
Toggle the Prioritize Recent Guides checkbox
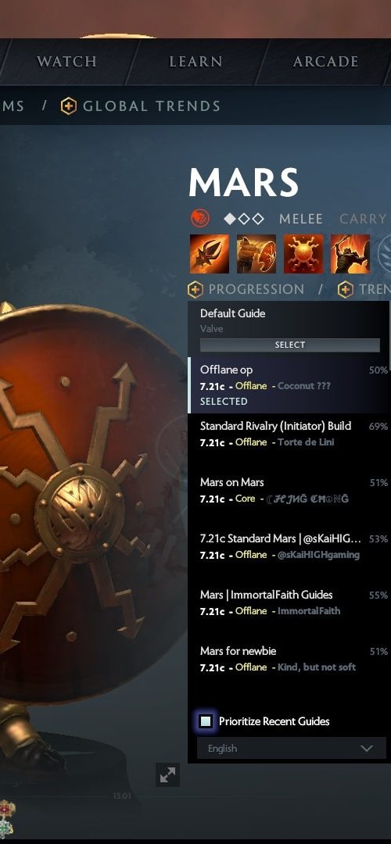[206, 721]
